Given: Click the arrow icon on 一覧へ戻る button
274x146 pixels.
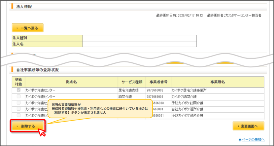Looking at the screenshot, I should 17,28.
